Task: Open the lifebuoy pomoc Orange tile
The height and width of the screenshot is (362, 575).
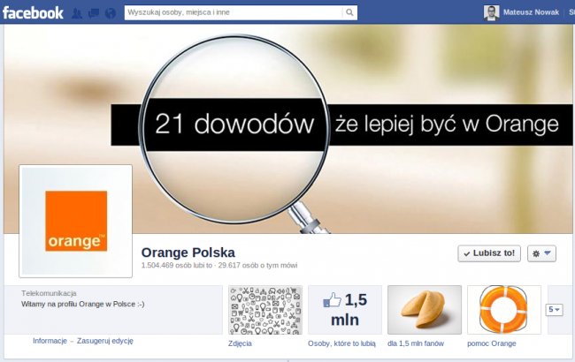Action: coord(504,310)
